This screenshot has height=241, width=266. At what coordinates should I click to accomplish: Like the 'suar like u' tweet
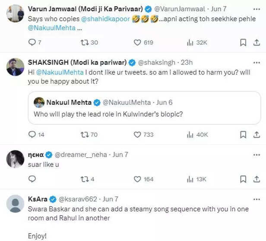point(138,179)
